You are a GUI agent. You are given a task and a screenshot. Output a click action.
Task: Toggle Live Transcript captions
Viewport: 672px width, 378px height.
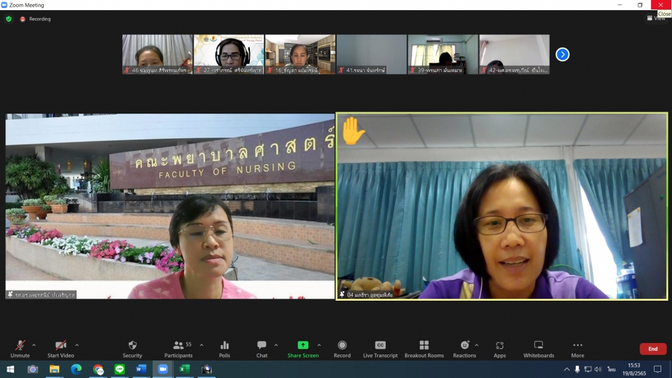380,345
